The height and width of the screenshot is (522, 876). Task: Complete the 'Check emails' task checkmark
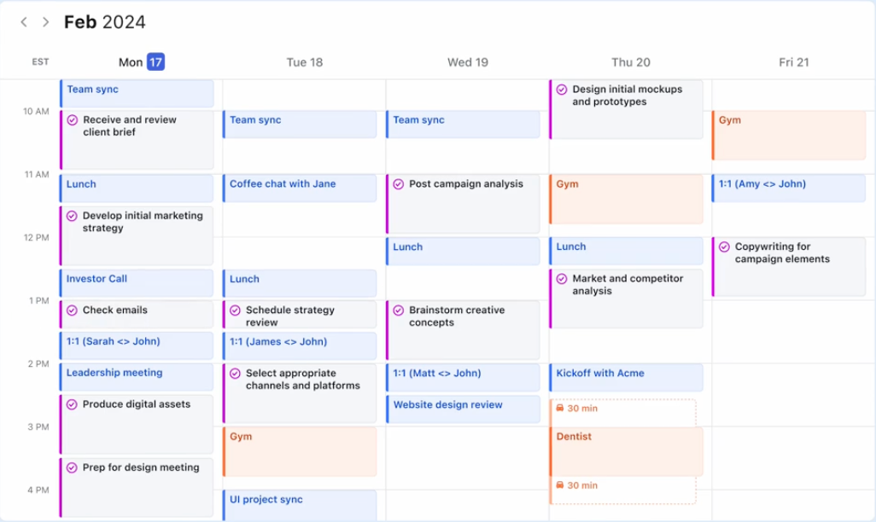73,310
